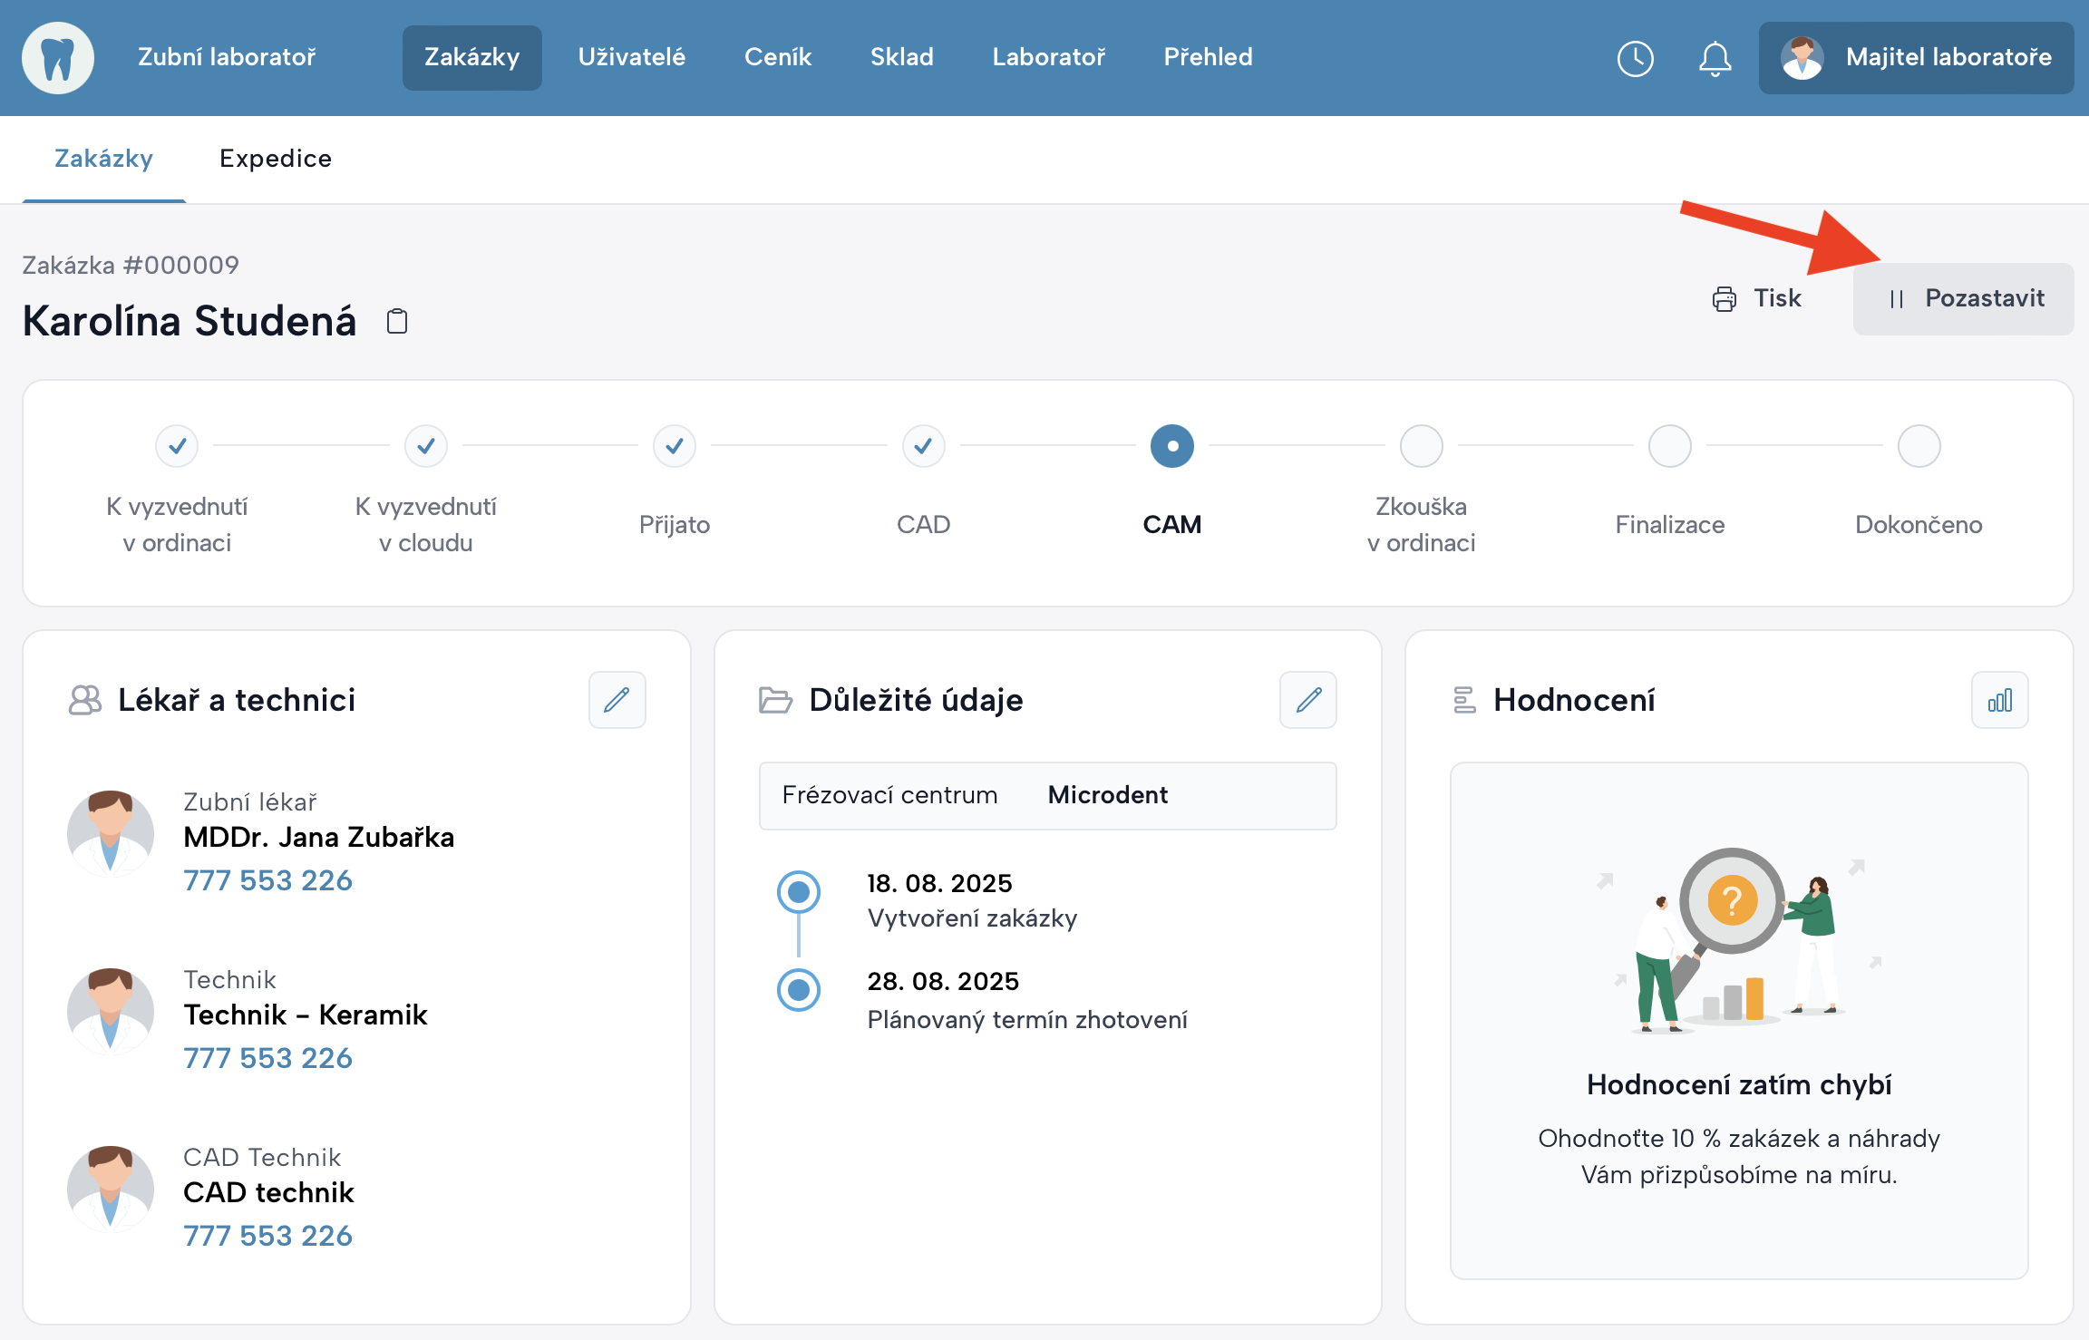Click the clipboard icon beside Karolína Studená

[397, 321]
